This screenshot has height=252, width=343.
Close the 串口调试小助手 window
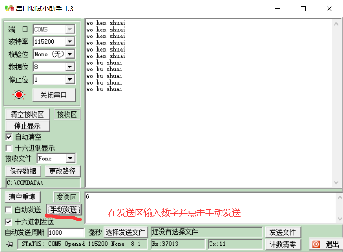coord(329,9)
